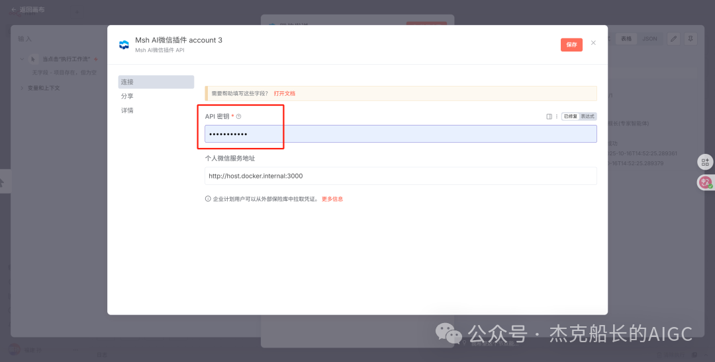Click the API 密钥 password field

401,133
